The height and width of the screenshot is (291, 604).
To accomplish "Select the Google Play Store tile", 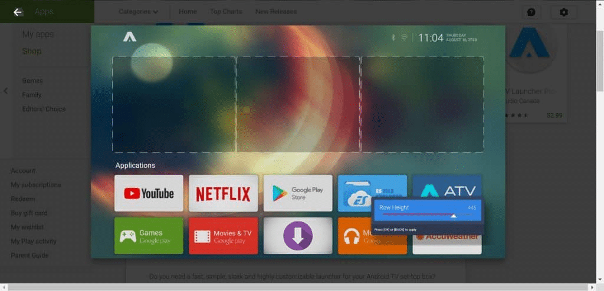I will [298, 193].
